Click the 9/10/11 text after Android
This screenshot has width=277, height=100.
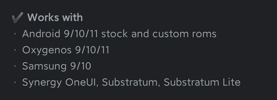point(81,34)
